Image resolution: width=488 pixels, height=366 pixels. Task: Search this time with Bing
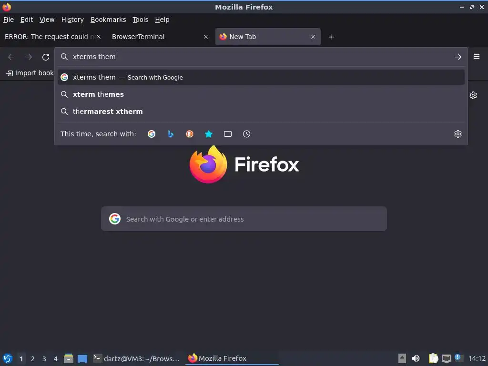(171, 134)
